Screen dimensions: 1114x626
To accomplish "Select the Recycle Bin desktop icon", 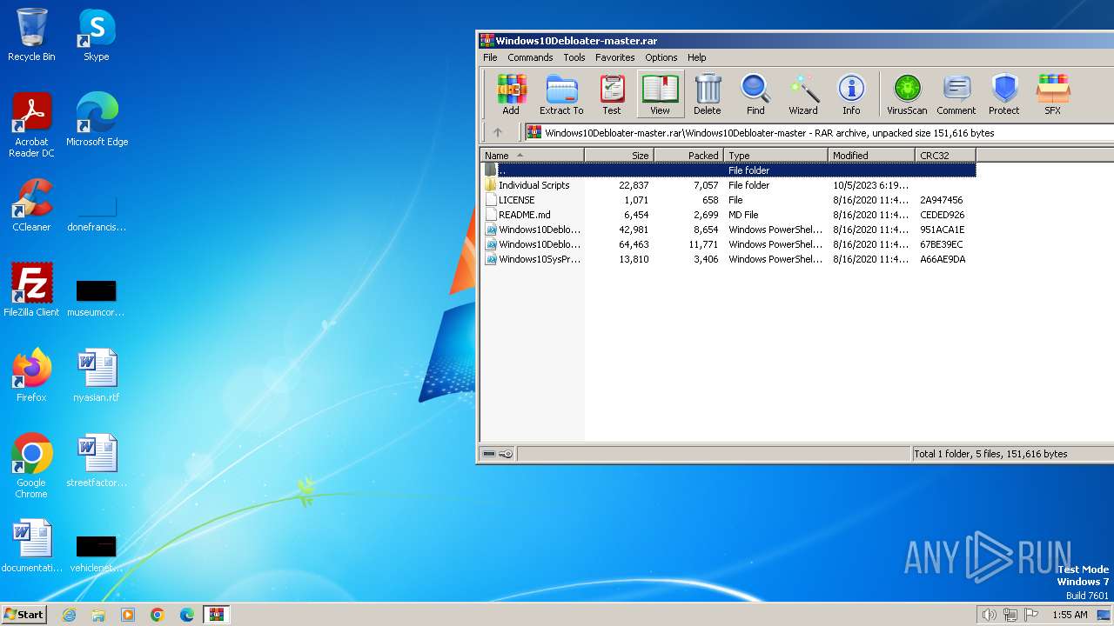I will coord(31,36).
